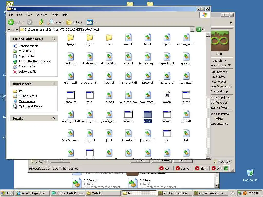Collapse File and Folder Tasks panel
The image size is (263, 197).
[x=54, y=39]
